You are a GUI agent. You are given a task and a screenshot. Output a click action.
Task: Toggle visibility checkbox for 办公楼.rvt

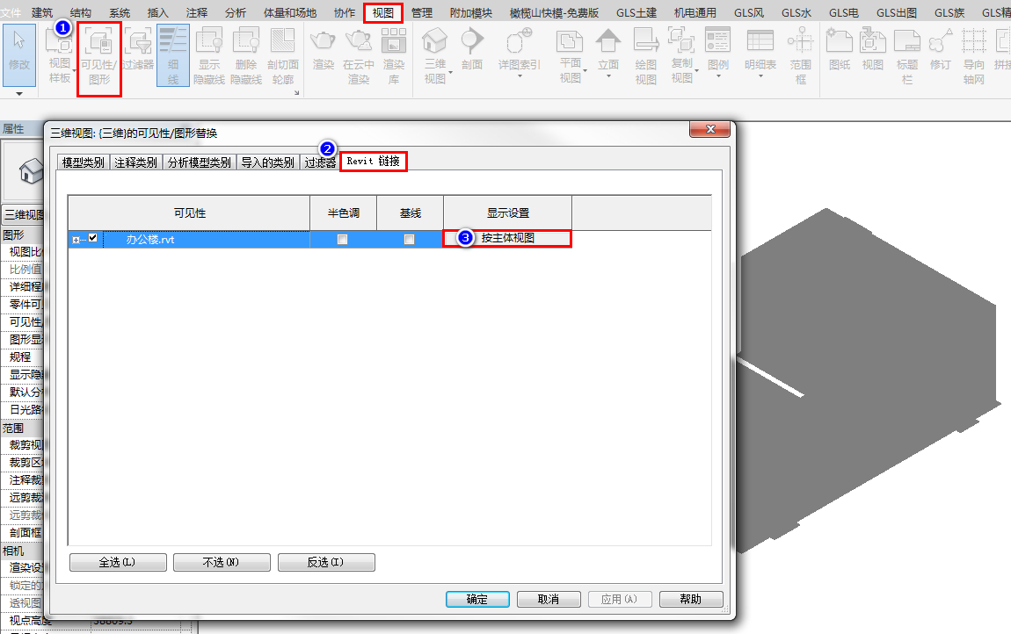point(93,238)
